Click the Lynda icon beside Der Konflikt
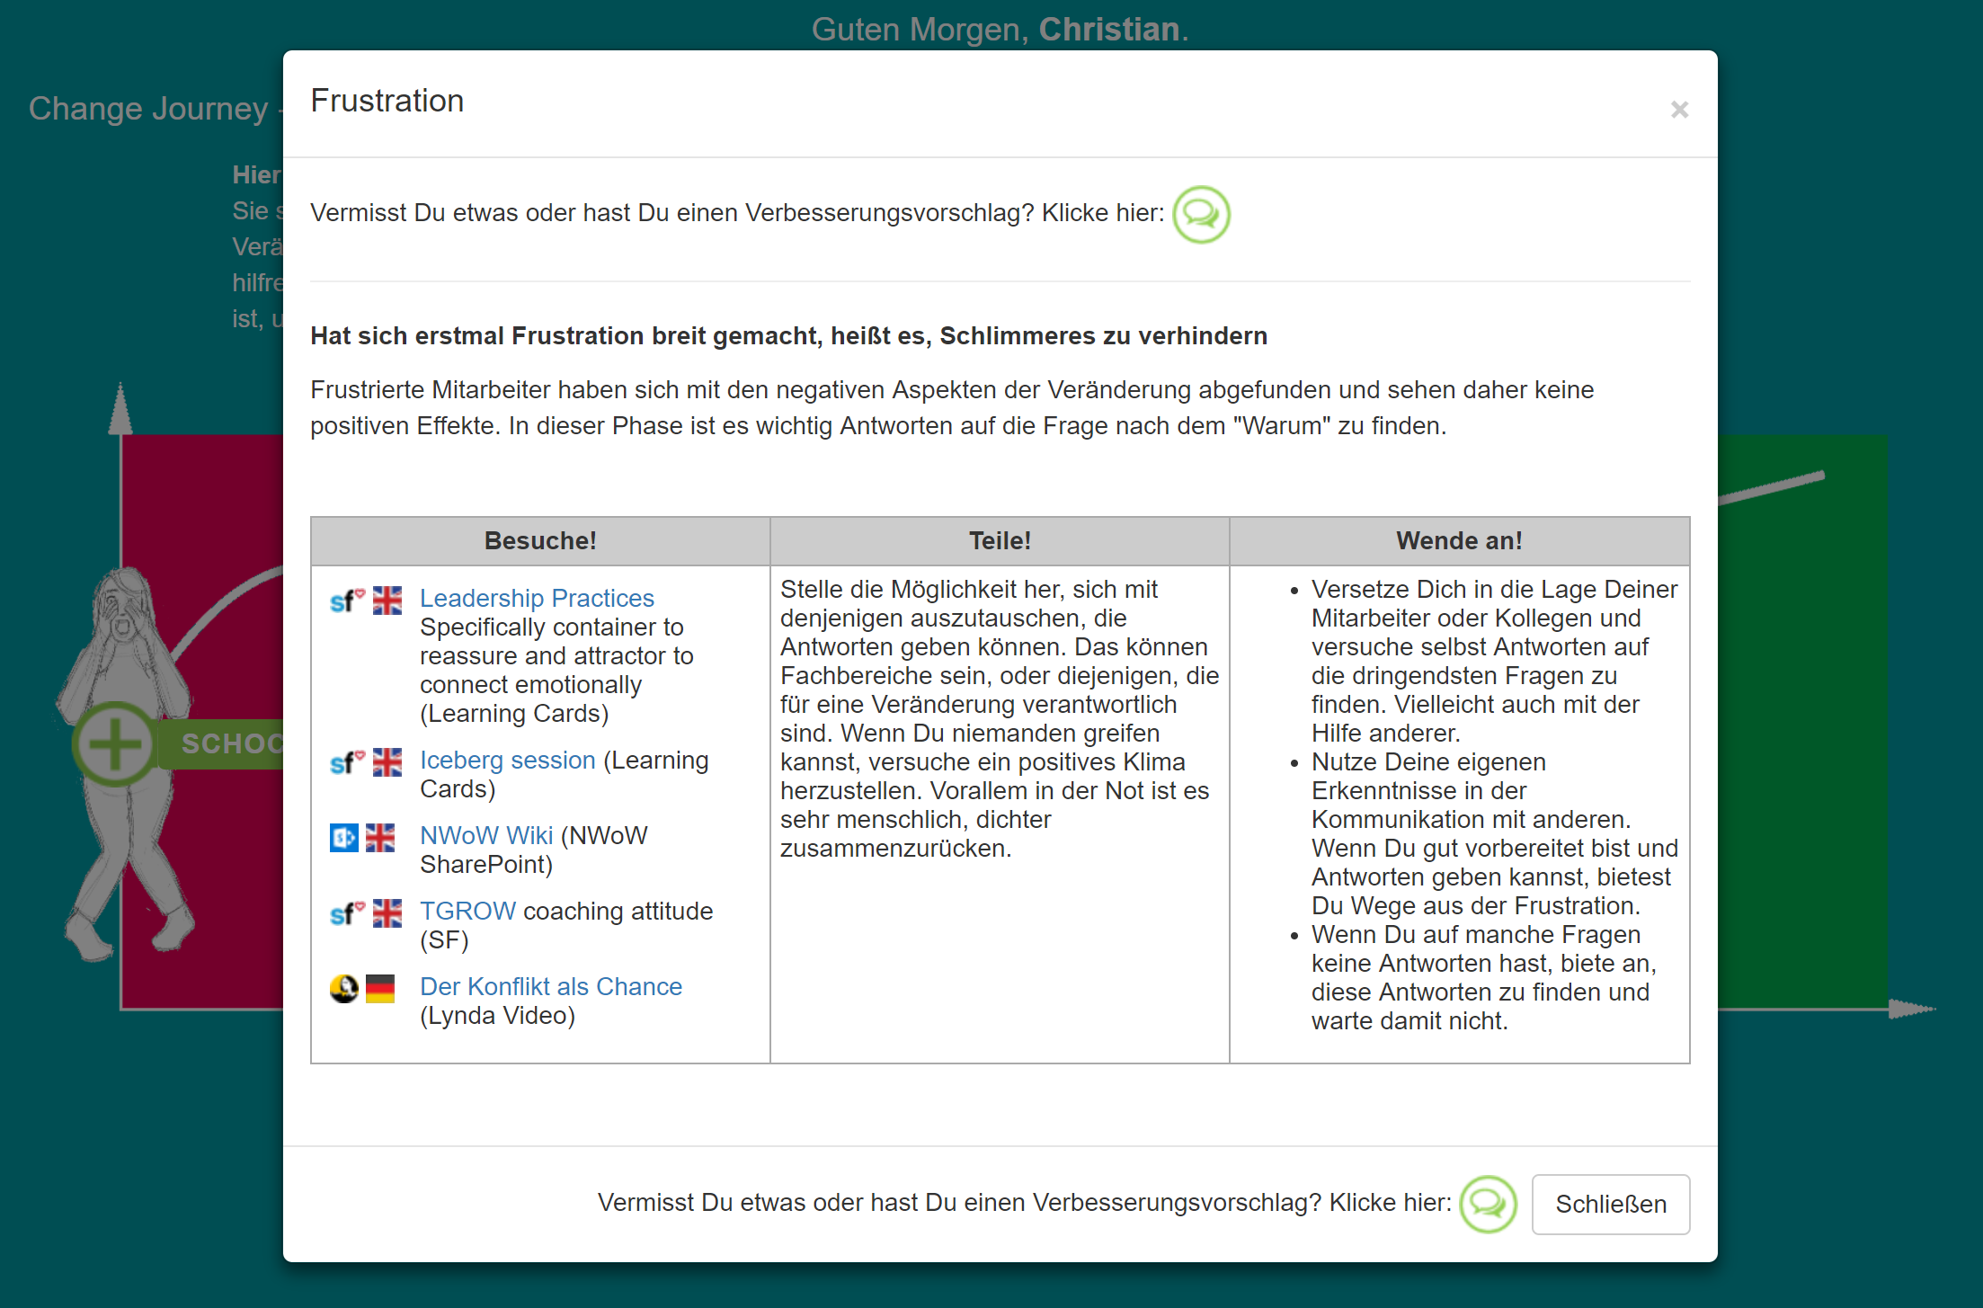Viewport: 1983px width, 1308px height. point(343,989)
